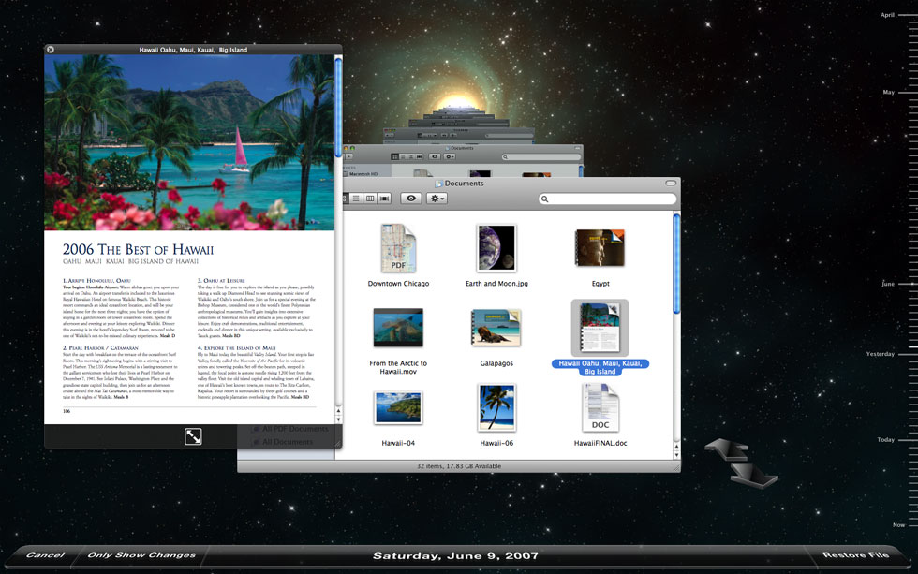
Task: Click the Restore File button
Action: point(855,555)
